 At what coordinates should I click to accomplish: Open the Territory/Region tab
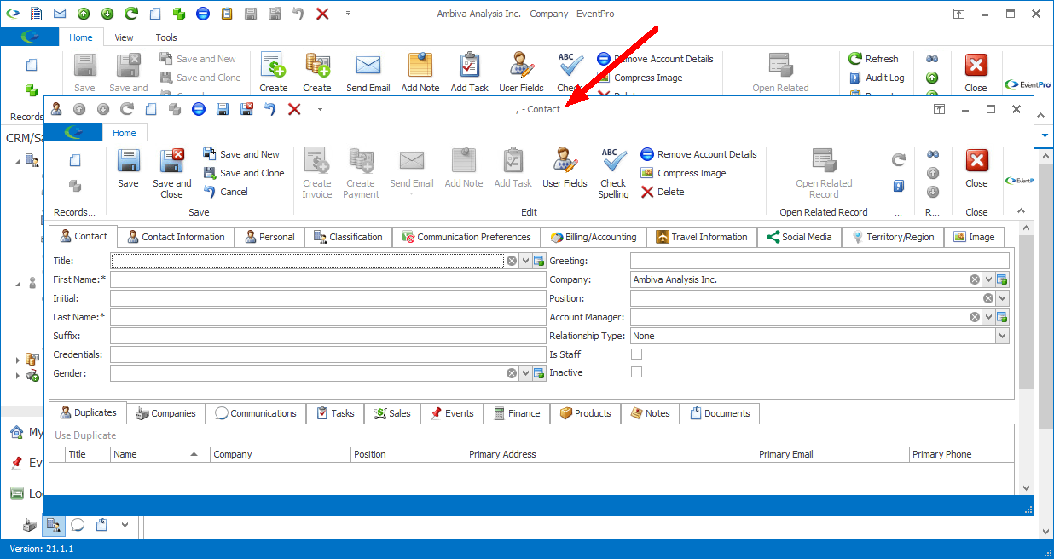click(x=893, y=237)
